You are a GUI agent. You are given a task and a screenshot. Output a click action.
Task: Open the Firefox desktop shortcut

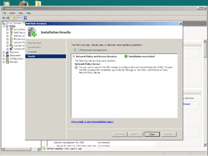24,3
